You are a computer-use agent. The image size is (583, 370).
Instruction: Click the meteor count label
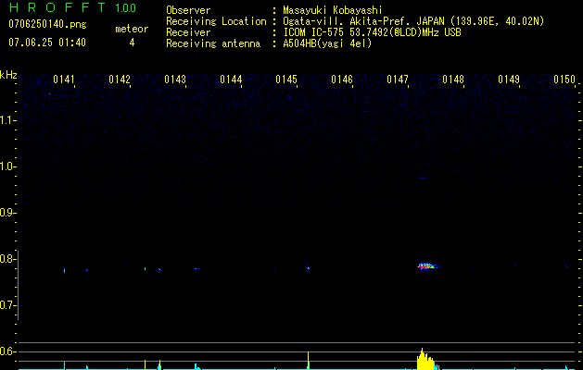(x=132, y=29)
